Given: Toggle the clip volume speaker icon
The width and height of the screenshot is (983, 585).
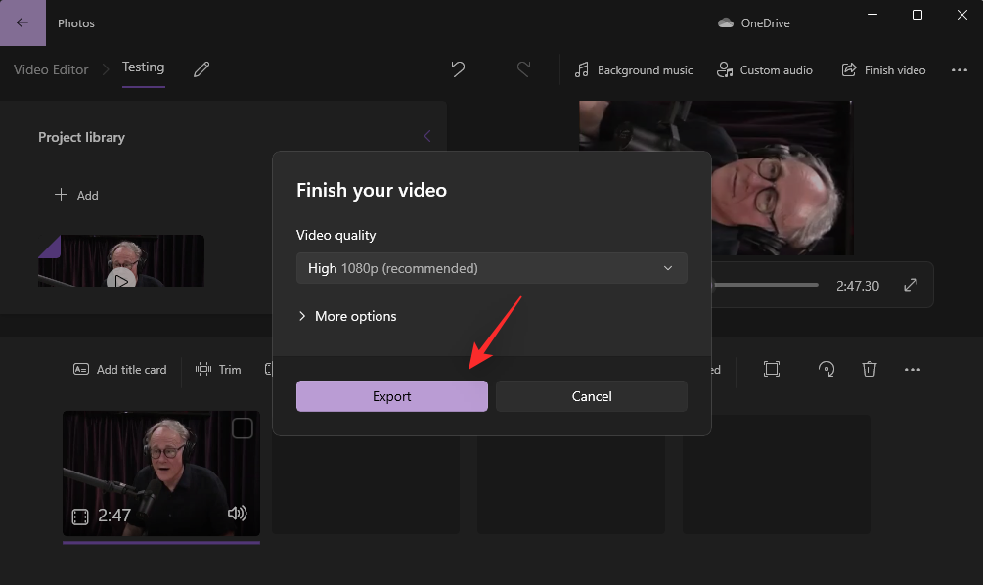Looking at the screenshot, I should click(237, 514).
